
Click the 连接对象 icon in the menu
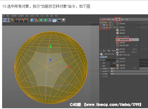[117, 43]
